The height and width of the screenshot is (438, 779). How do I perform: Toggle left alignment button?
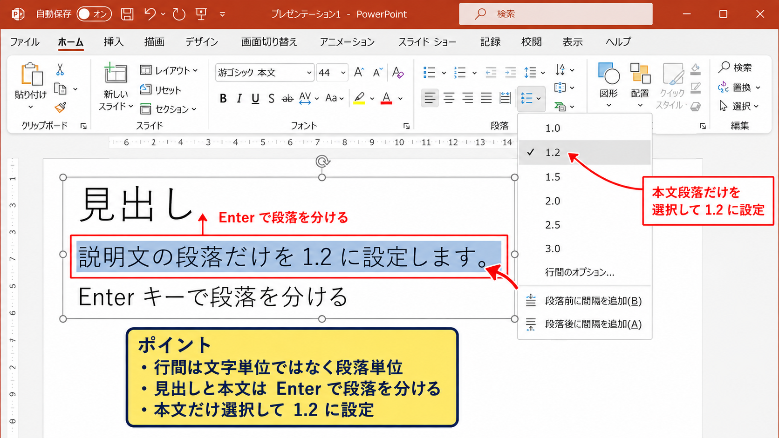pos(430,98)
